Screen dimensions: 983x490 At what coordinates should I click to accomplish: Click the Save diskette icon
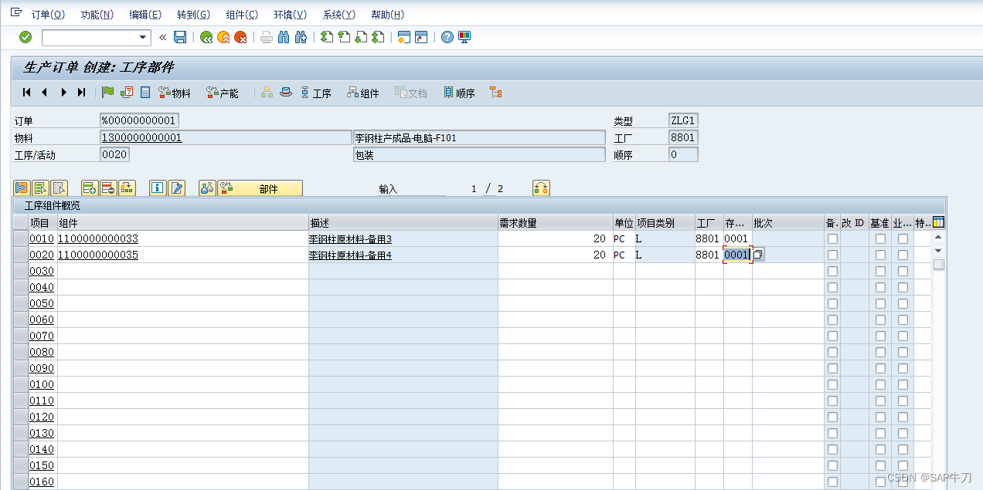[180, 37]
